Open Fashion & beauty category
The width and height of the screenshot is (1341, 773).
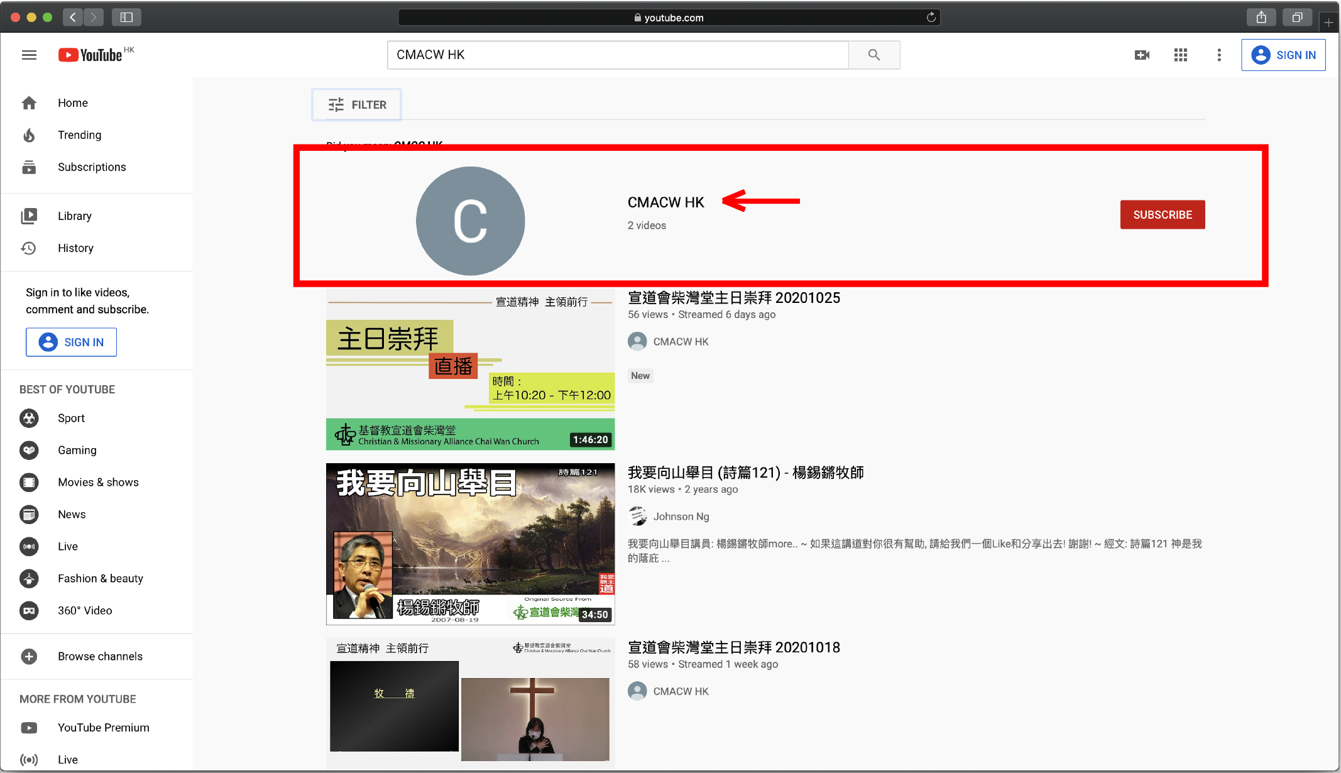[x=101, y=579]
